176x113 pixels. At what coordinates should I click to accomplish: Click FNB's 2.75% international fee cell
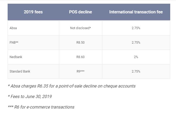click(x=136, y=42)
